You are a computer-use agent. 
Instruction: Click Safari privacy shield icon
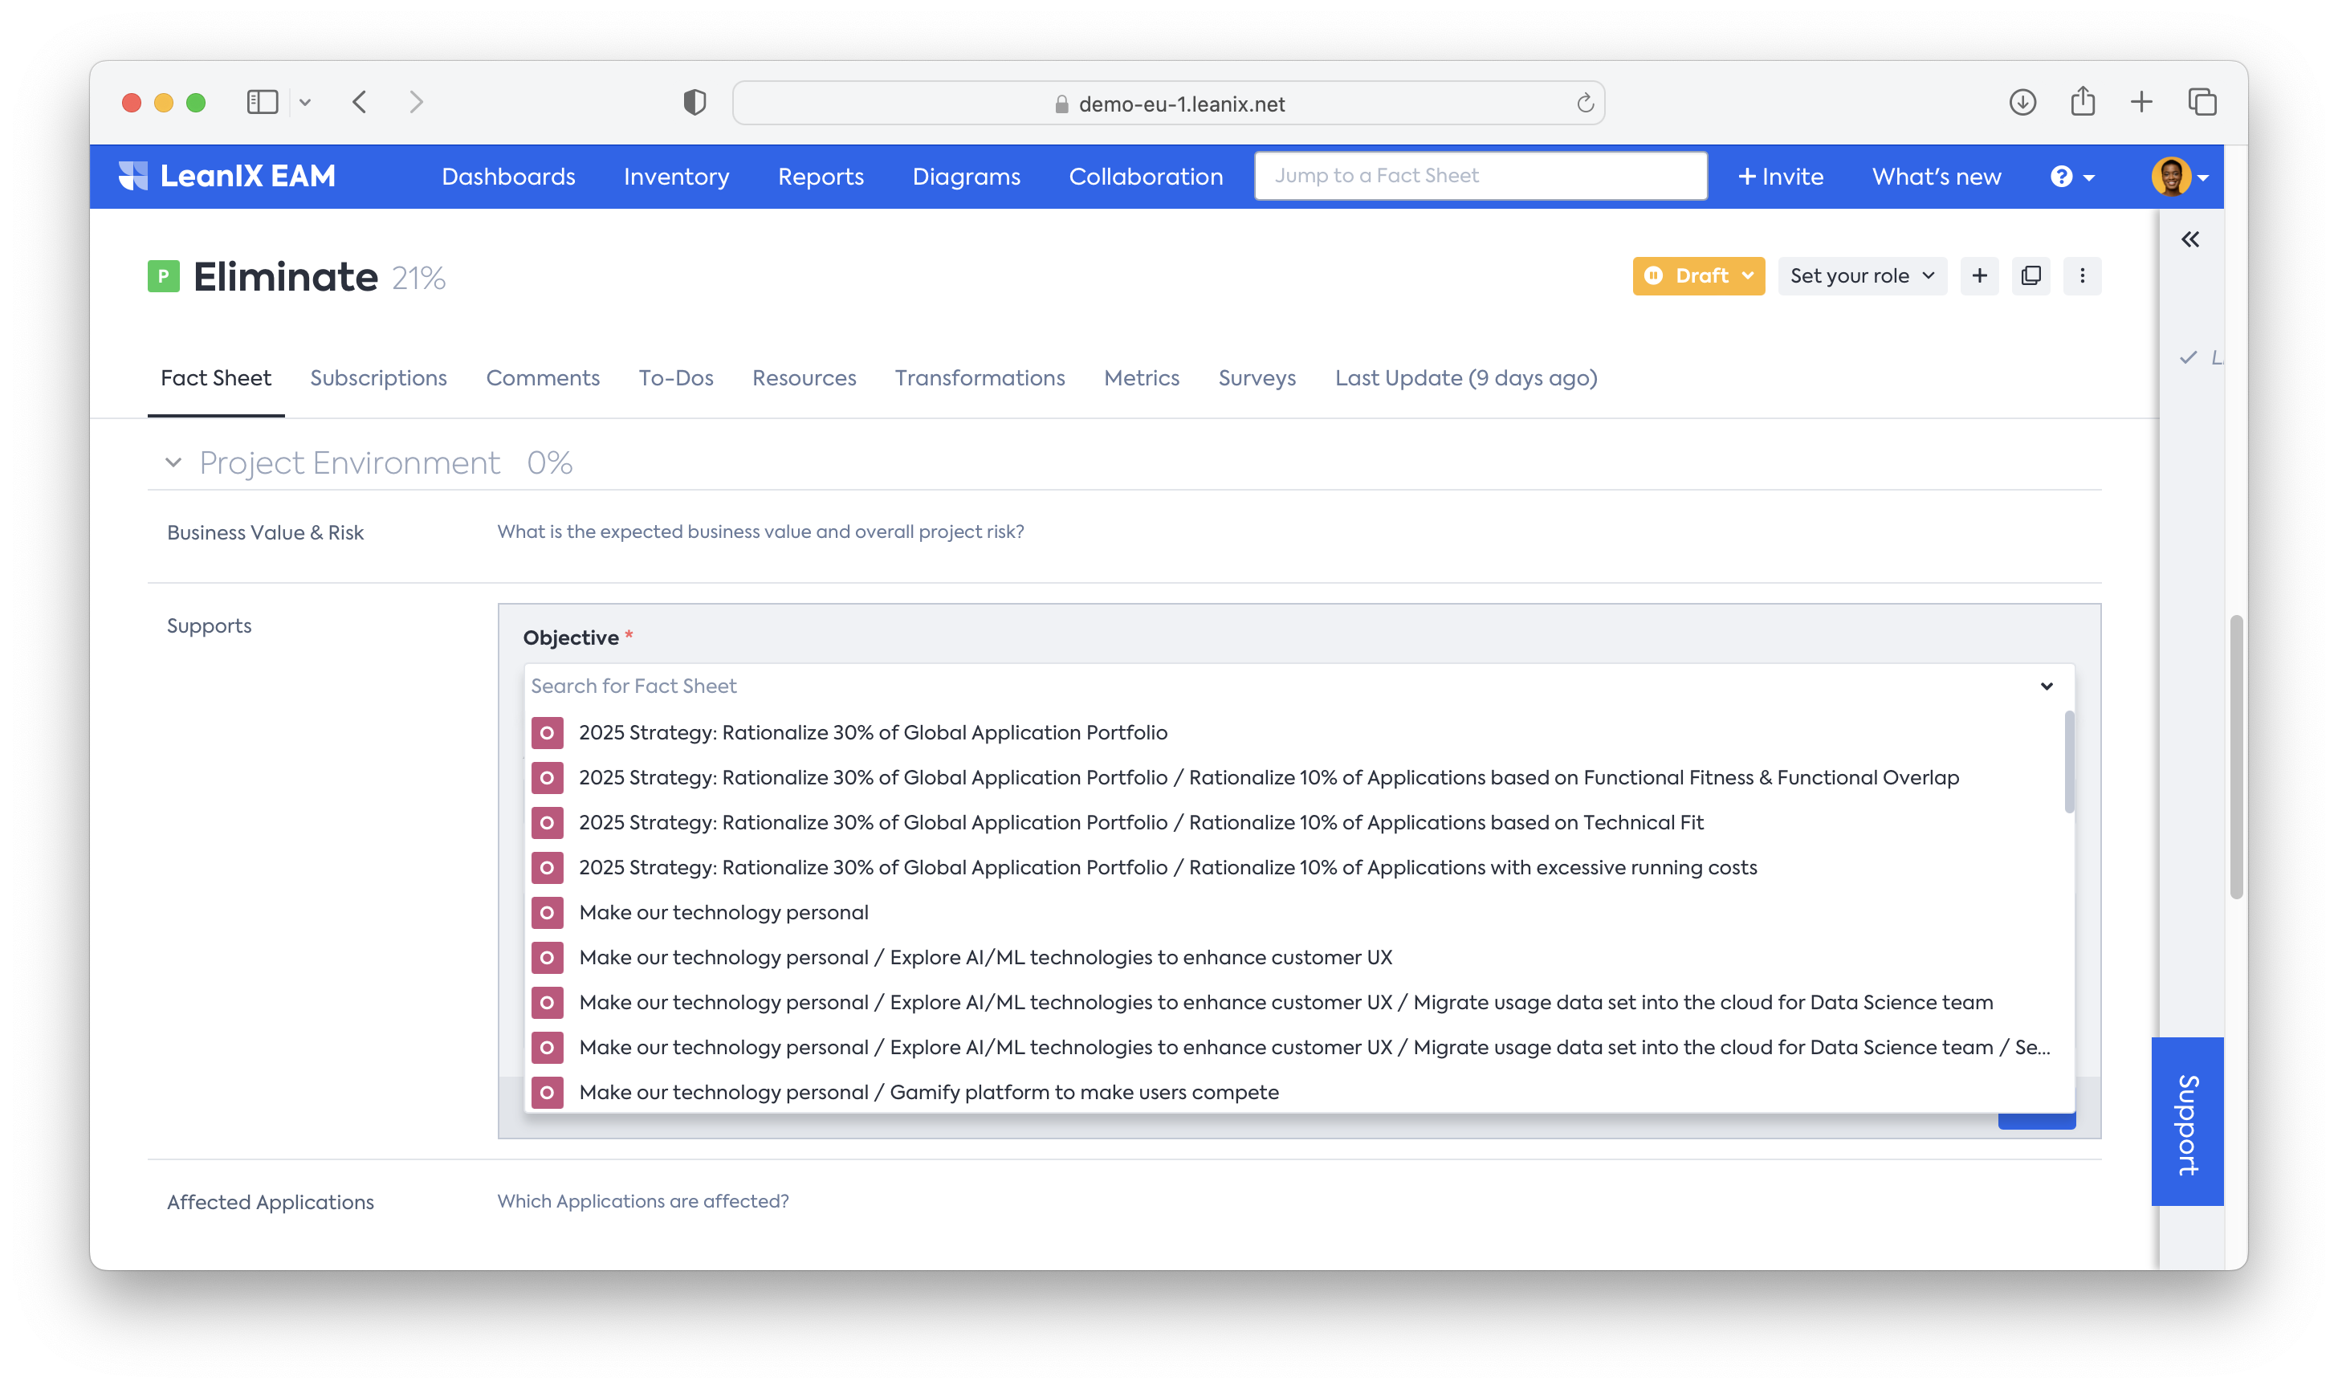[694, 102]
